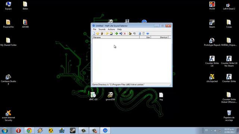Sort by the Shortcut column header
239x134 pixels.
(x=159, y=37)
